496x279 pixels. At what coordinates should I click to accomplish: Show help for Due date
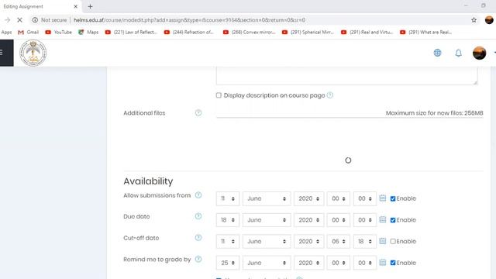pyautogui.click(x=198, y=216)
